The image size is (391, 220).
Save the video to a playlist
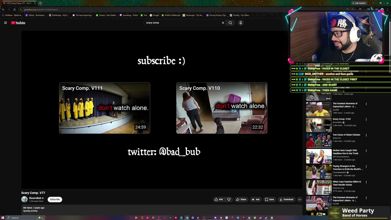[x=269, y=200]
